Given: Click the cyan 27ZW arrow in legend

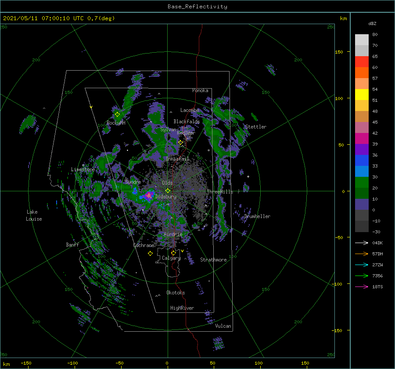Looking at the screenshot, I should click(x=362, y=265).
